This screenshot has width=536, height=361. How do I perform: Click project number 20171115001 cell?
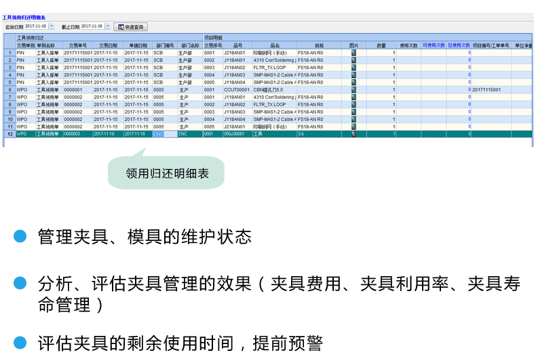[x=489, y=90]
